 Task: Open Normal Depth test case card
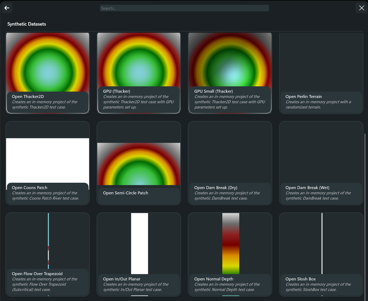click(230, 284)
